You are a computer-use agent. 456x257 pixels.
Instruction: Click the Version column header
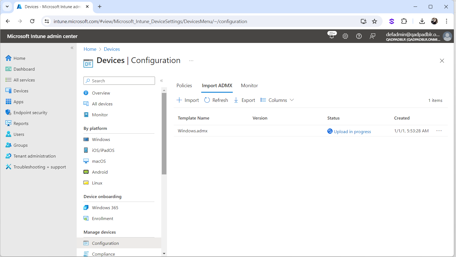(260, 118)
